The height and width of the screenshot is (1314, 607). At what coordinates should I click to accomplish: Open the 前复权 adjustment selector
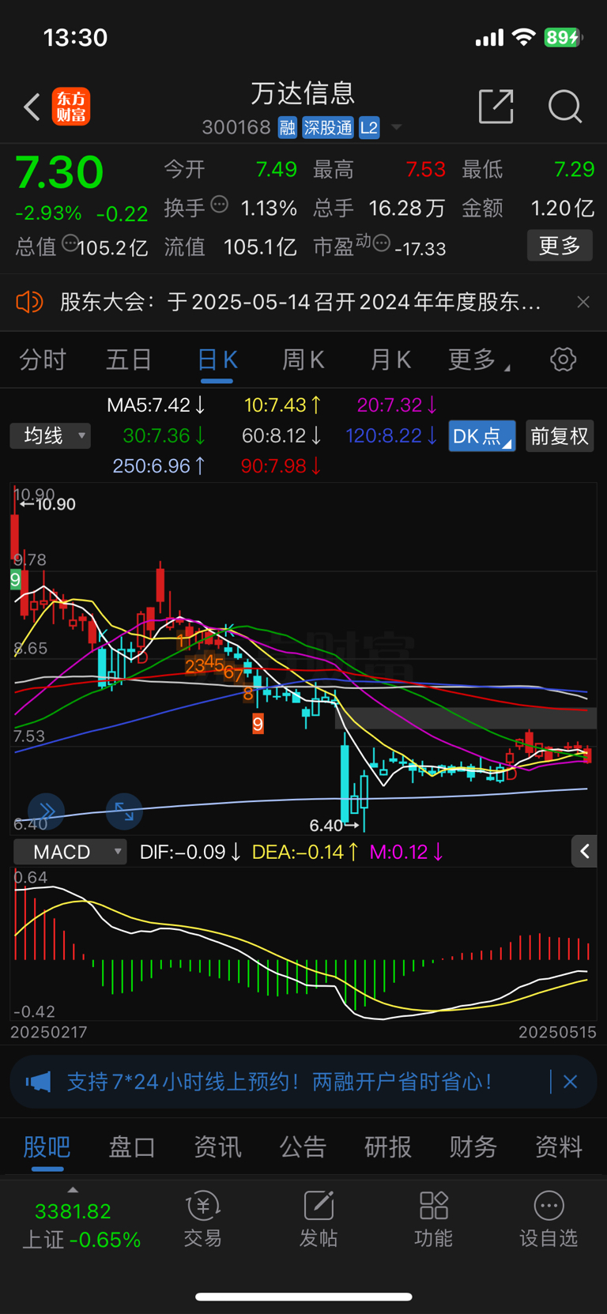click(560, 436)
